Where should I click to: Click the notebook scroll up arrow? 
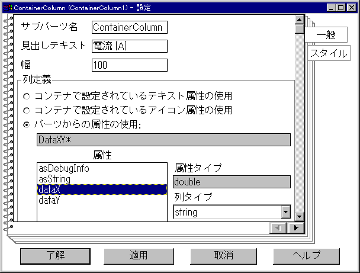click(299, 20)
